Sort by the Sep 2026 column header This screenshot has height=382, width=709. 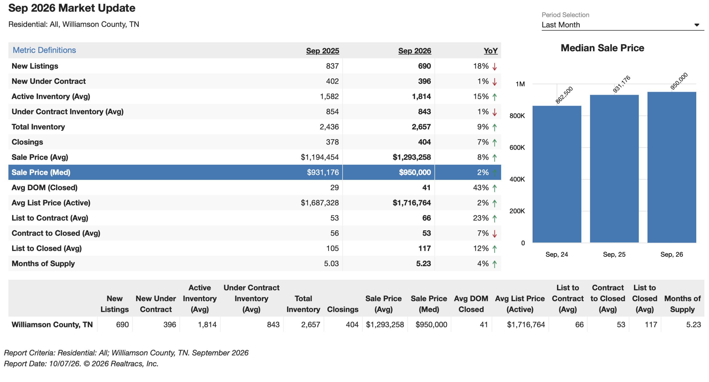(x=415, y=51)
